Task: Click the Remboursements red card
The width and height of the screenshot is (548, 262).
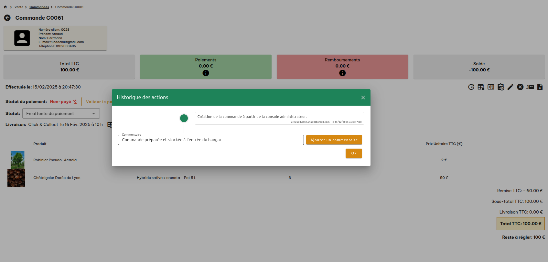Action: (x=342, y=67)
